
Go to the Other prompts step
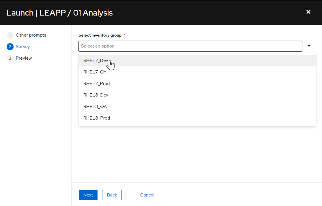[x=27, y=35]
